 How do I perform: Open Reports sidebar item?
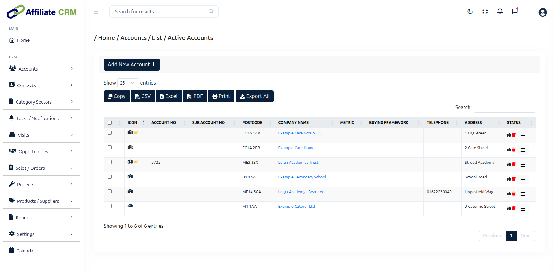41,217
